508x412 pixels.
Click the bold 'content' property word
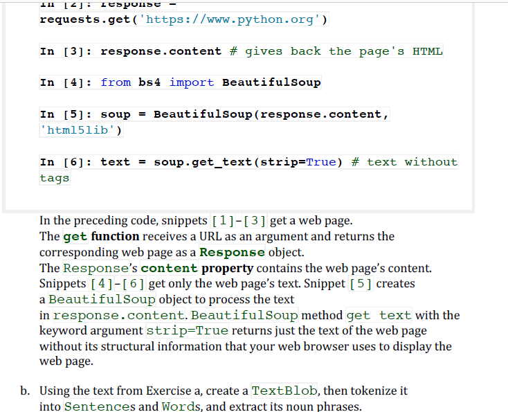click(169, 269)
